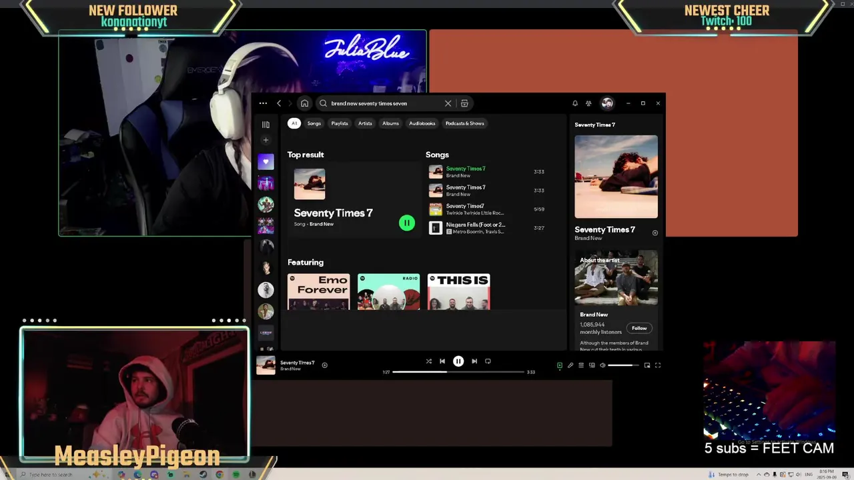Screen dimensions: 854x480
Task: Go back in Spotify navigation
Action: 279,103
